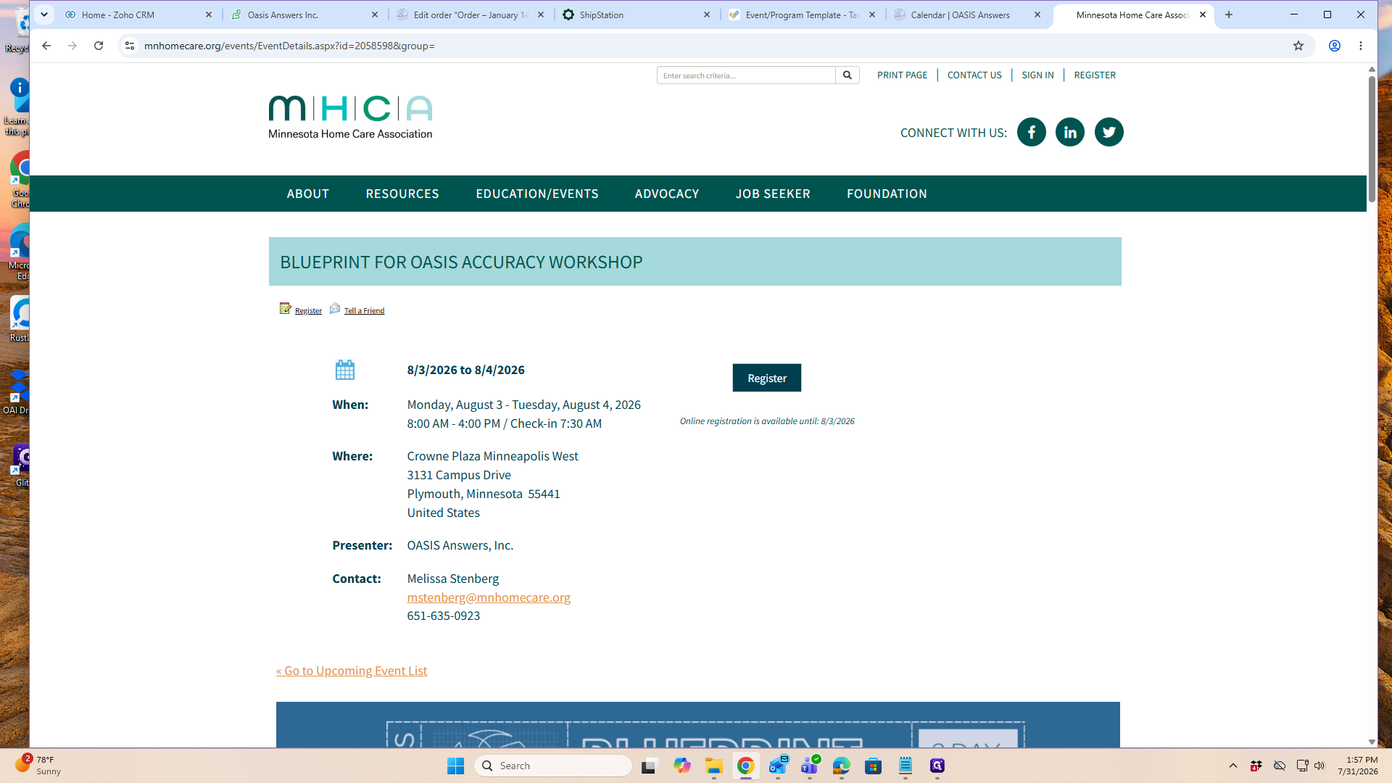Open Windows Start menu
The image size is (1392, 783).
pos(455,766)
